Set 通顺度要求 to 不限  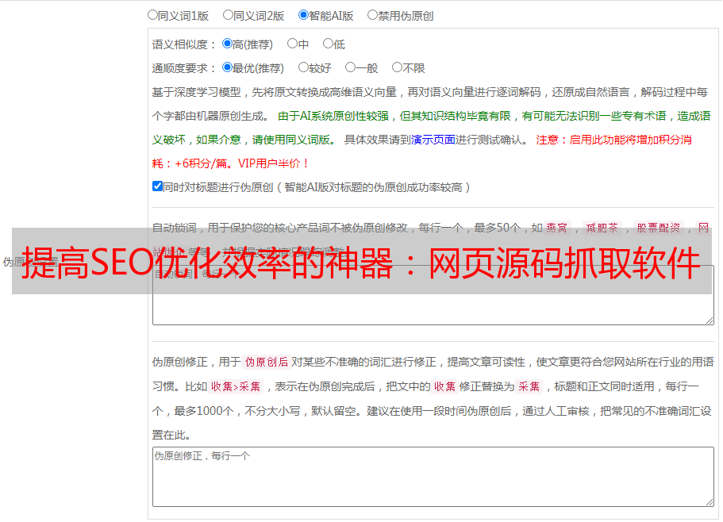(397, 67)
